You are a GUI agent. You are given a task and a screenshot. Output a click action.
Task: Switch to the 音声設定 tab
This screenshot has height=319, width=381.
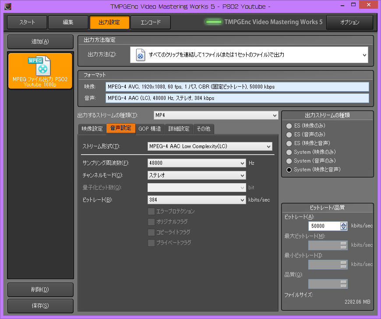(x=121, y=128)
